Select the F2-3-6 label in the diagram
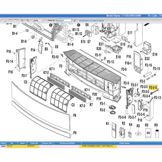Image resolution: width=162 pixels, height=162 pixels. click(141, 114)
